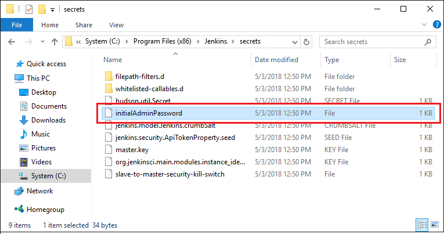Sort files by Date modified column
The width and height of the screenshot is (444, 234).
click(x=277, y=60)
